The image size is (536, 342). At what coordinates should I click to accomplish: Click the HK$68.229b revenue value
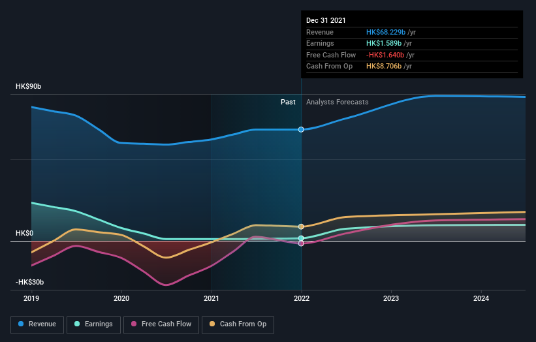coord(386,32)
